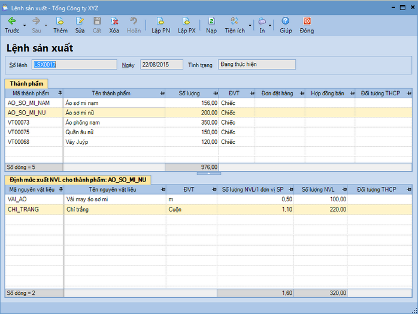
Task: Pin the Mã thành phẩm column
Action: point(60,93)
